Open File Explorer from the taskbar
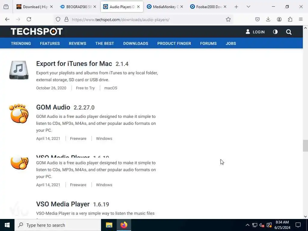This screenshot has height=231, width=308. (x=109, y=225)
